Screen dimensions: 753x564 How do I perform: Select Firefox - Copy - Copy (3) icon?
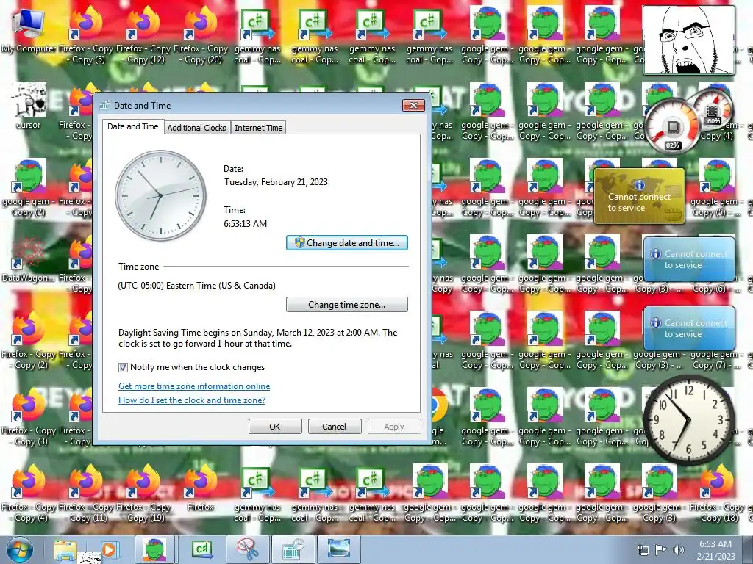pos(29,417)
